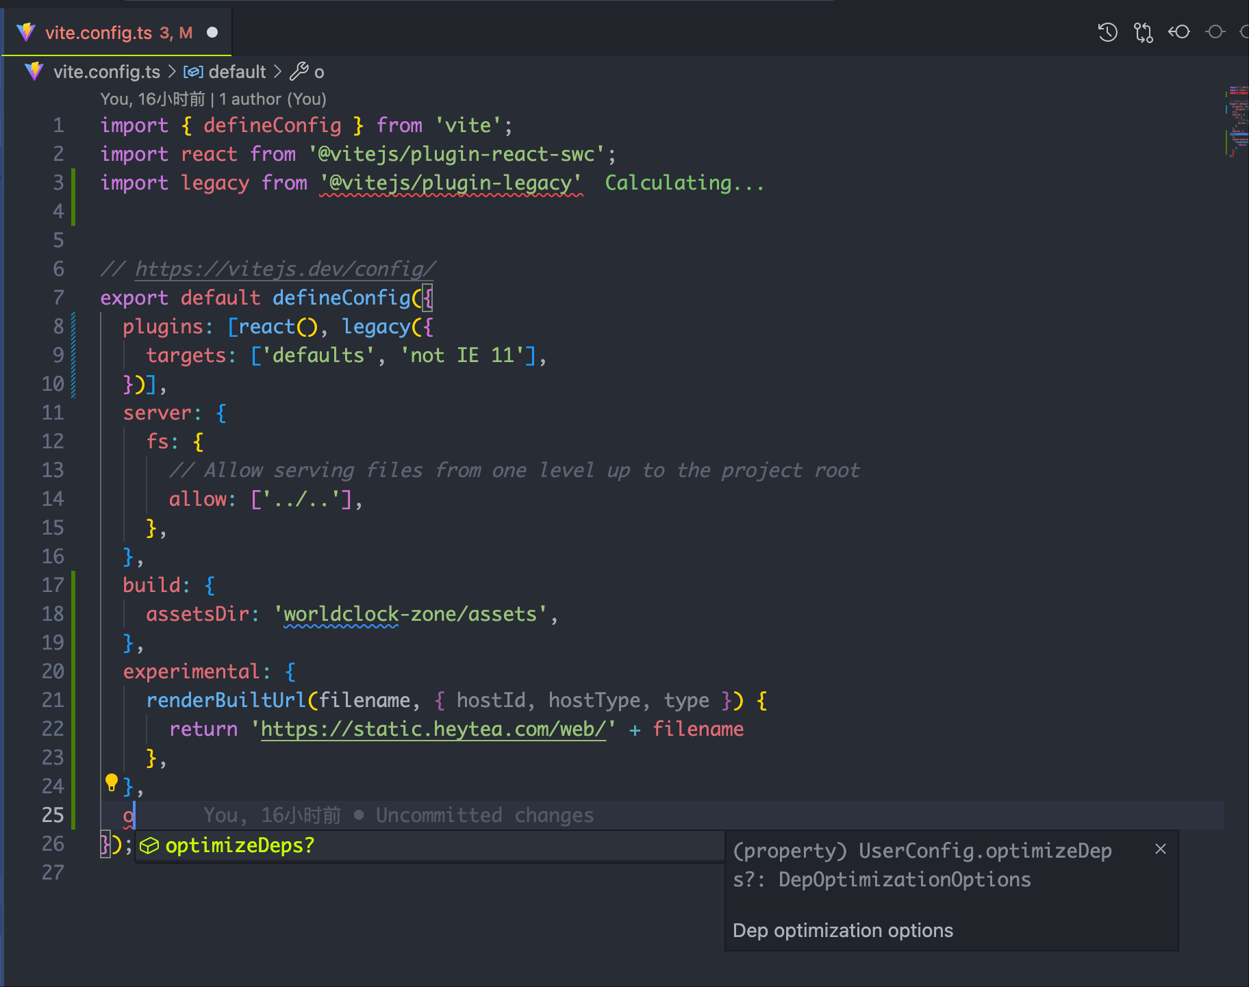
Task: Open the '1 author (You)' code lens
Action: [x=273, y=99]
